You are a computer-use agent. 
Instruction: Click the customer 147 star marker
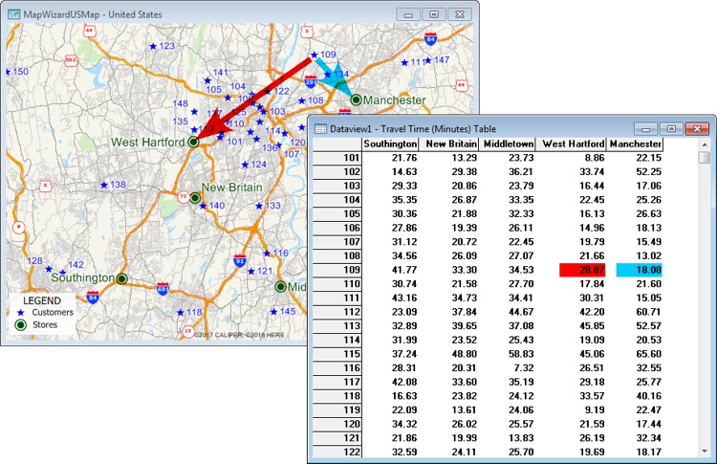pos(426,60)
